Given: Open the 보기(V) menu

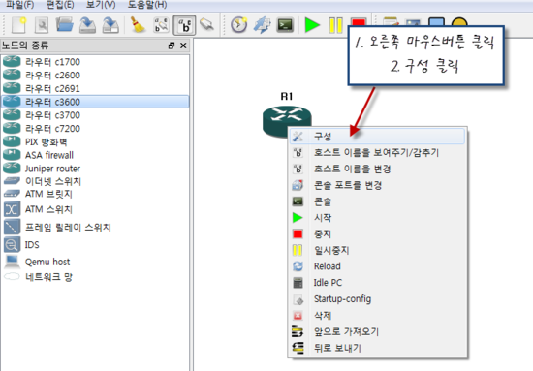Looking at the screenshot, I should tap(101, 5).
